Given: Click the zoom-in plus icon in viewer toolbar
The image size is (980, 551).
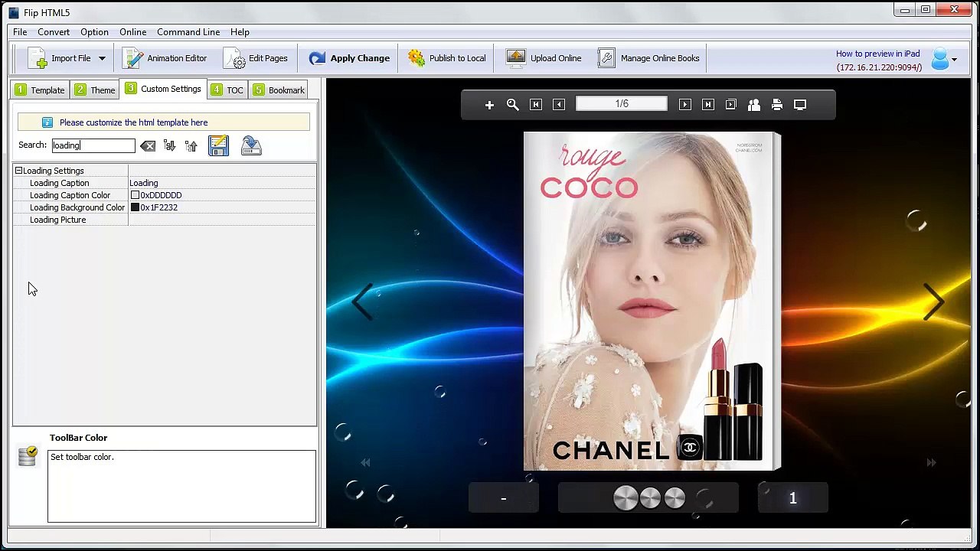Looking at the screenshot, I should coord(489,105).
